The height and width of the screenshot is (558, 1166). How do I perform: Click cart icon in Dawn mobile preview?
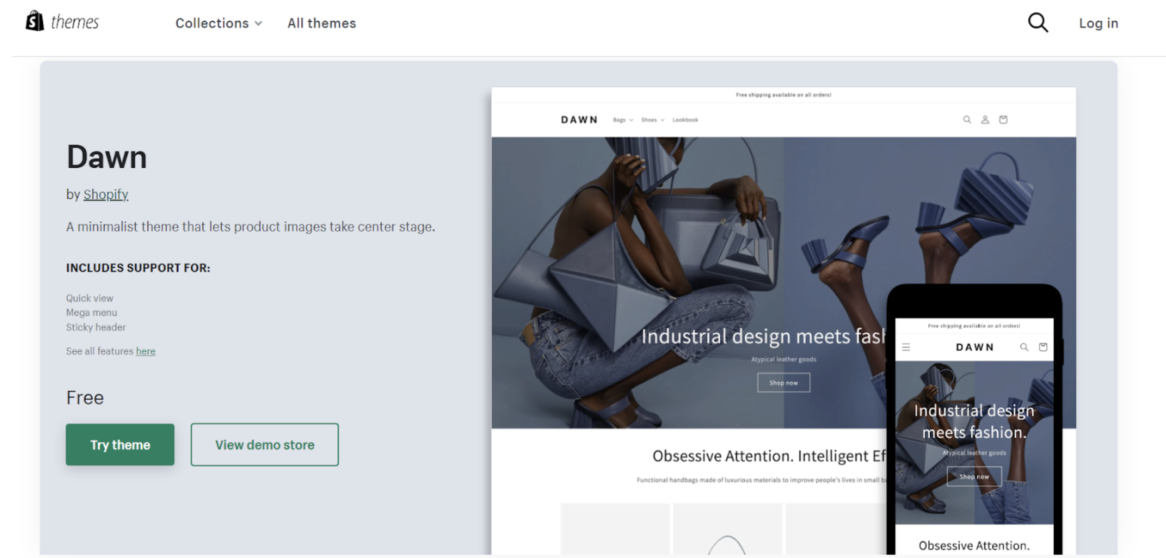pyautogui.click(x=1043, y=347)
